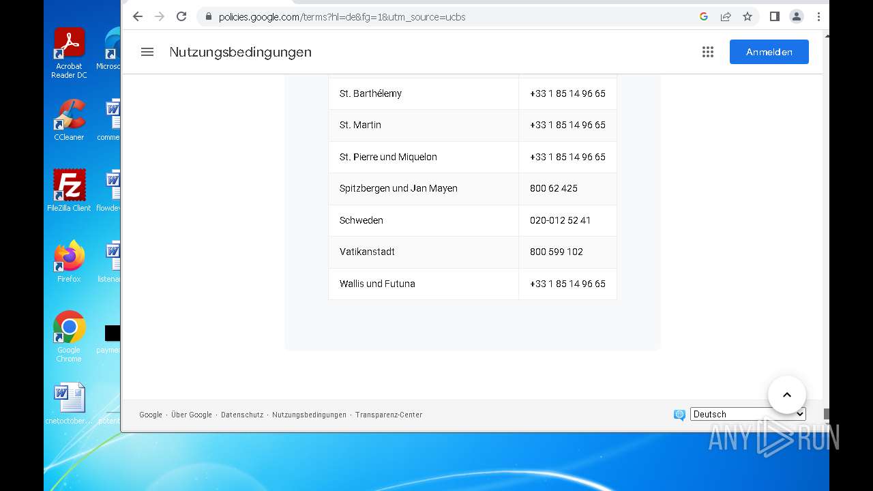Select phone number 800 599 102
Screen dimensions: 873x491
coord(557,252)
